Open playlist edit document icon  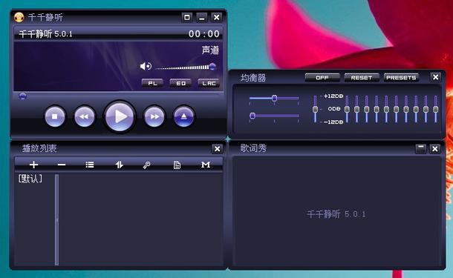[x=177, y=165]
